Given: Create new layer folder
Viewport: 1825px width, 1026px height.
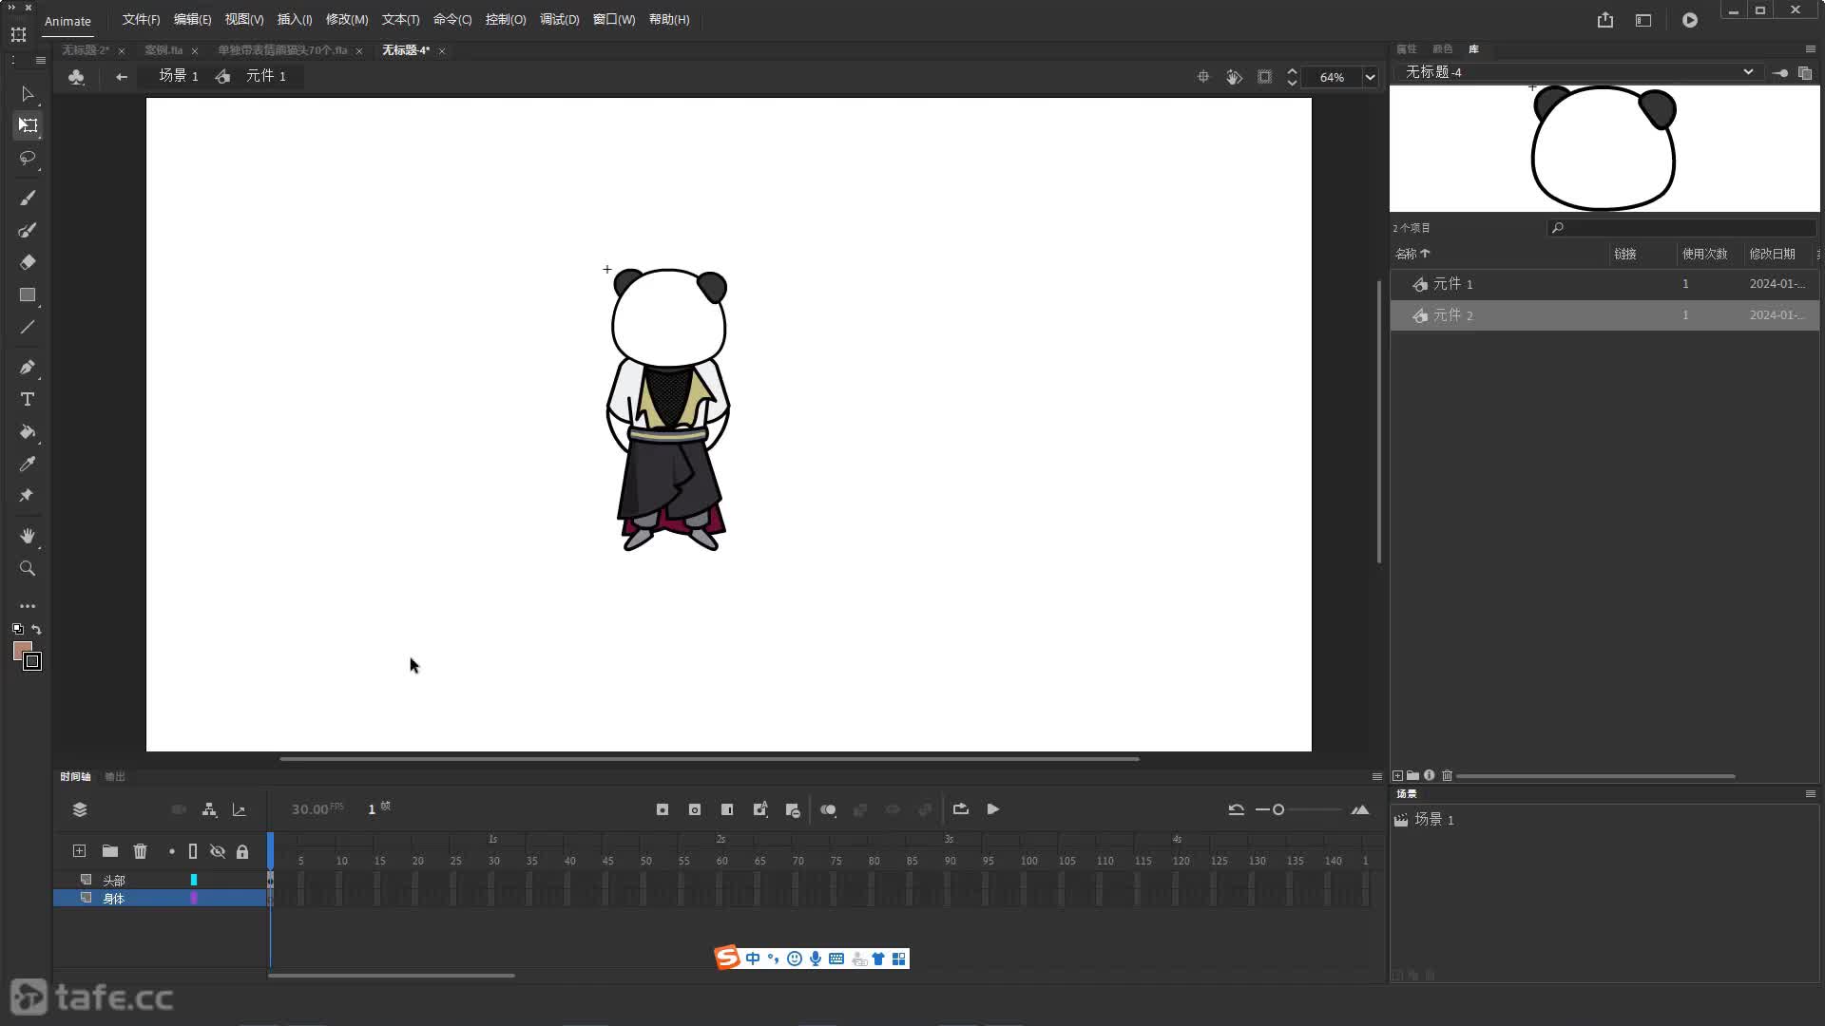Looking at the screenshot, I should coord(110,851).
